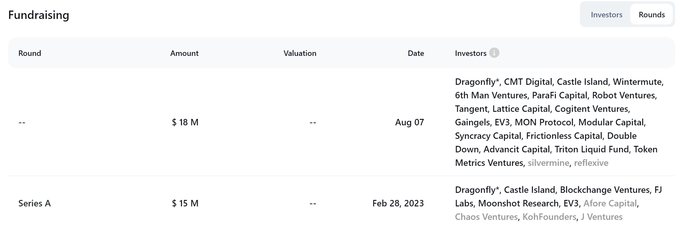The width and height of the screenshot is (681, 233).
Task: Click the Valuation column header
Action: tap(300, 53)
